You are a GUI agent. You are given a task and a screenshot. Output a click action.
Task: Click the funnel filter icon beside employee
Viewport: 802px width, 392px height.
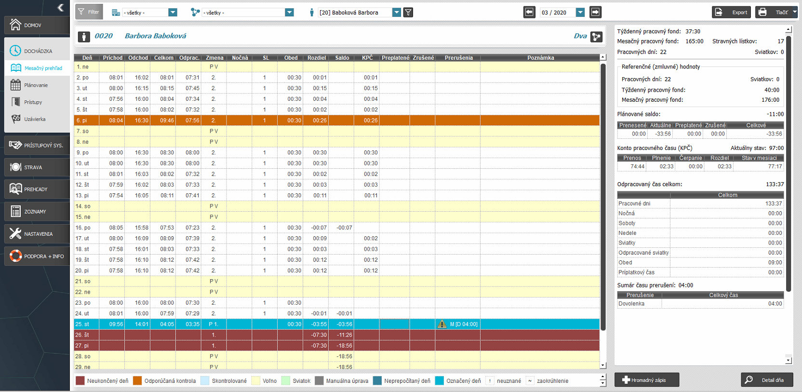click(x=408, y=13)
